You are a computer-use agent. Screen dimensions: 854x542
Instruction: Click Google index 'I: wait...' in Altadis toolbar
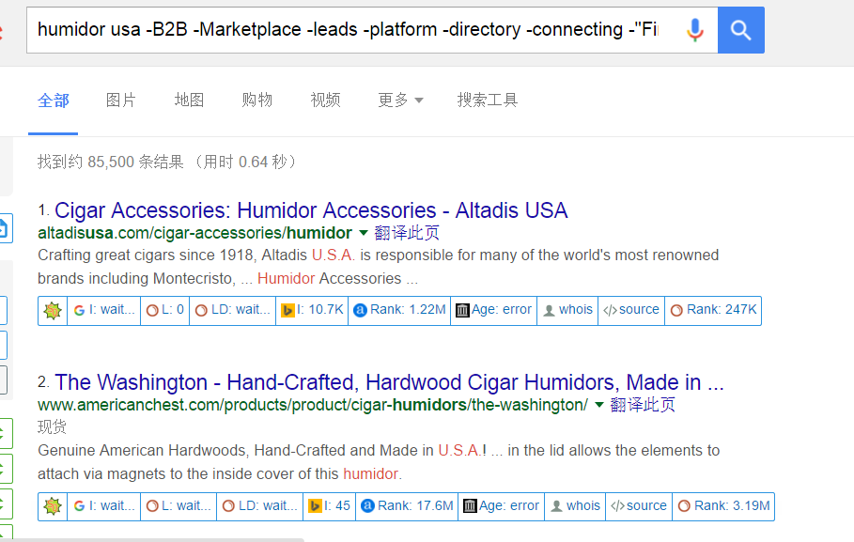pos(104,311)
